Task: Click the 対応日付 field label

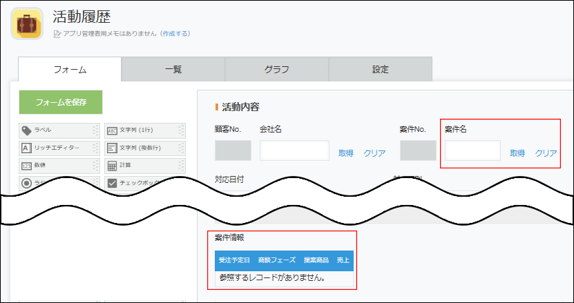Action: (x=229, y=179)
